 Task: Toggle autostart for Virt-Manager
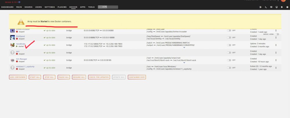(229, 60)
